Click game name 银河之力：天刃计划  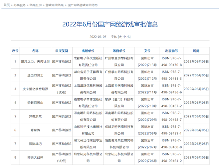pyautogui.click(x=35, y=61)
